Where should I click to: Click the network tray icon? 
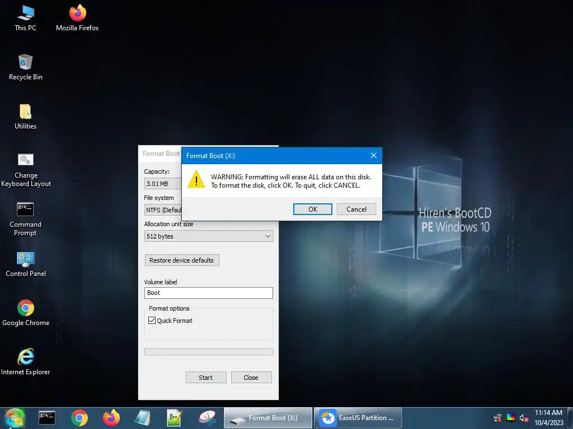pyautogui.click(x=497, y=418)
